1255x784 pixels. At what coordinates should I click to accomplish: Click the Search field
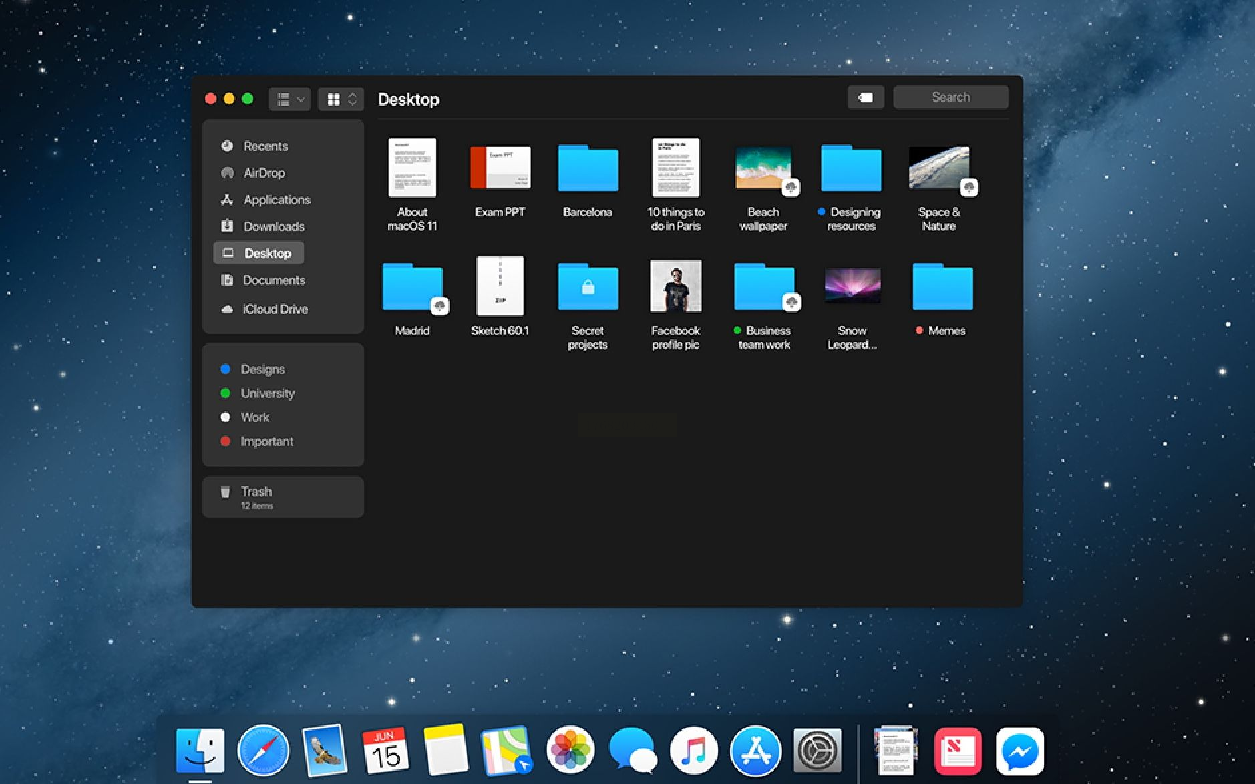[950, 97]
